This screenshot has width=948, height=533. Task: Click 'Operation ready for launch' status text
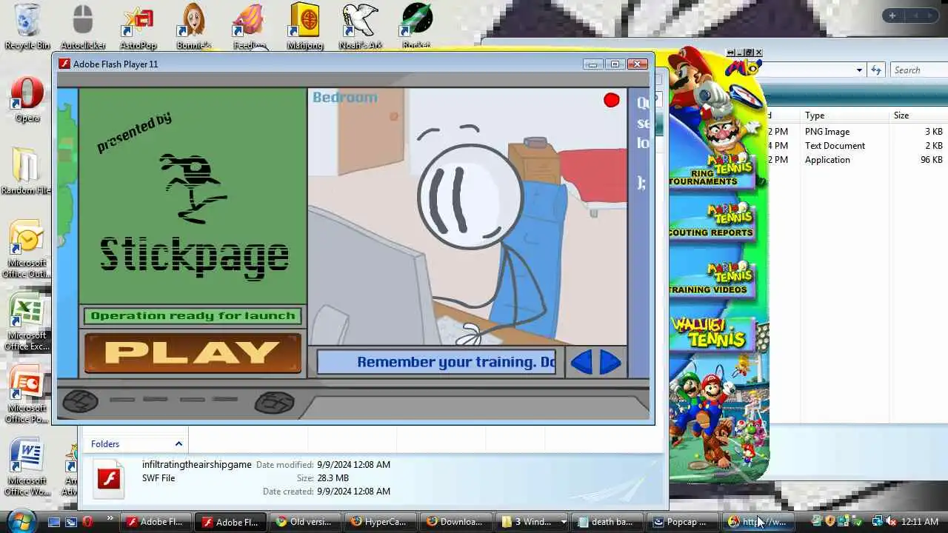tap(193, 316)
